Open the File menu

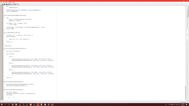coord(1,2)
